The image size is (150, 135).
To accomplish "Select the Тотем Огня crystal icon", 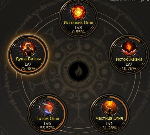I will [47, 108].
